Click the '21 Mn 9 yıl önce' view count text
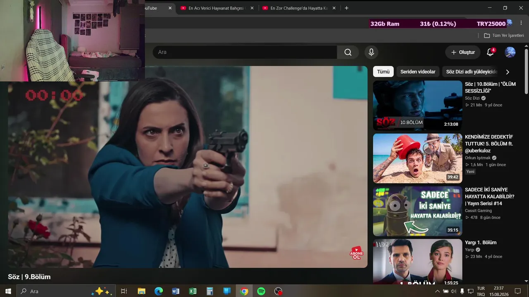Screen dimensions: 529x297 point(484,105)
